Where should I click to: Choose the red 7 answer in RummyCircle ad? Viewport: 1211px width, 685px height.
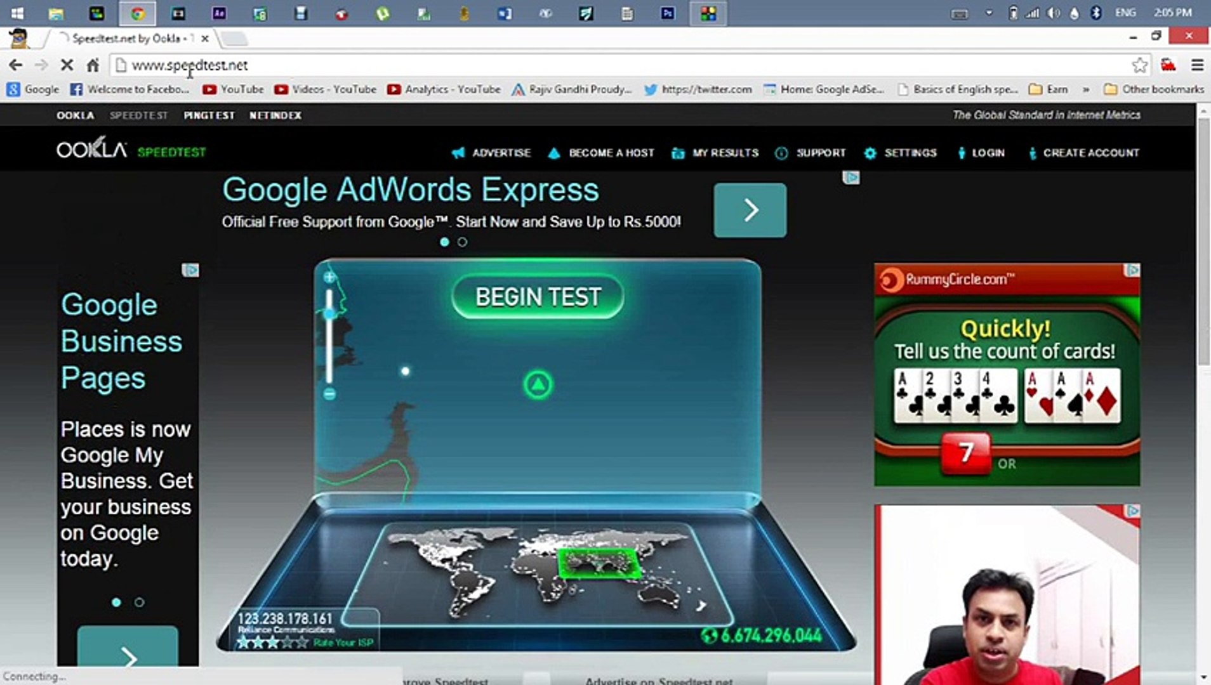click(x=965, y=453)
